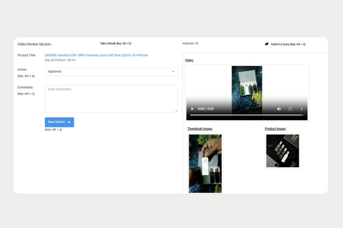Screen dimensions: 343x228
Task: Click the 0:00 / 0:32 timestamp
Action: [206, 109]
